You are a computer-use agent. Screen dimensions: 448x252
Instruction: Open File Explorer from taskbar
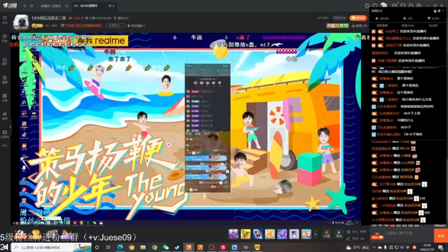tap(143, 247)
